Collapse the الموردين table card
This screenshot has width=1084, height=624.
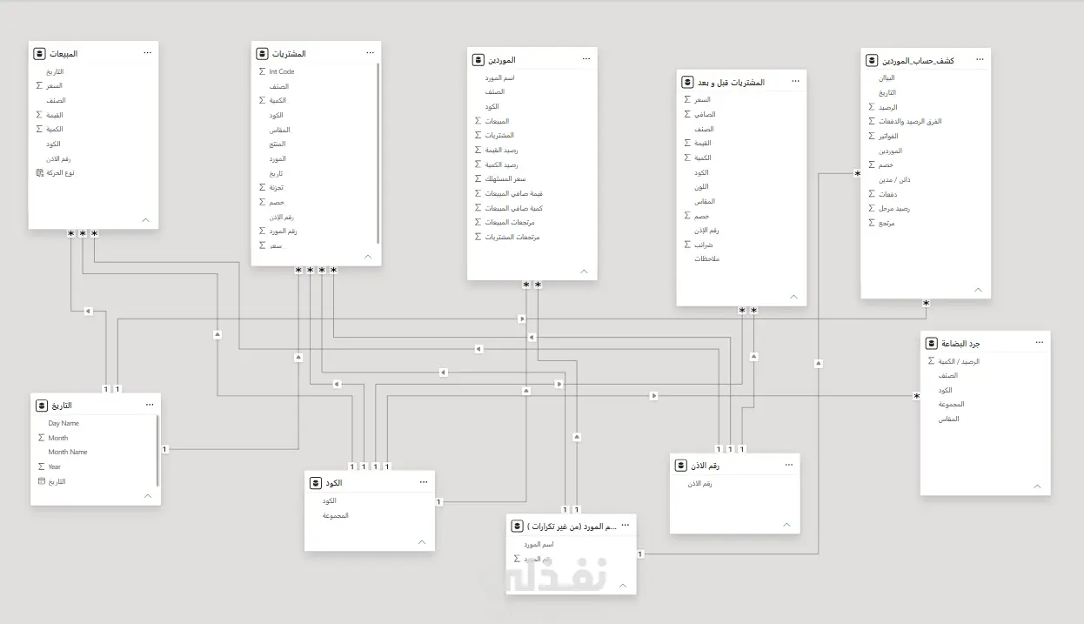tap(585, 271)
